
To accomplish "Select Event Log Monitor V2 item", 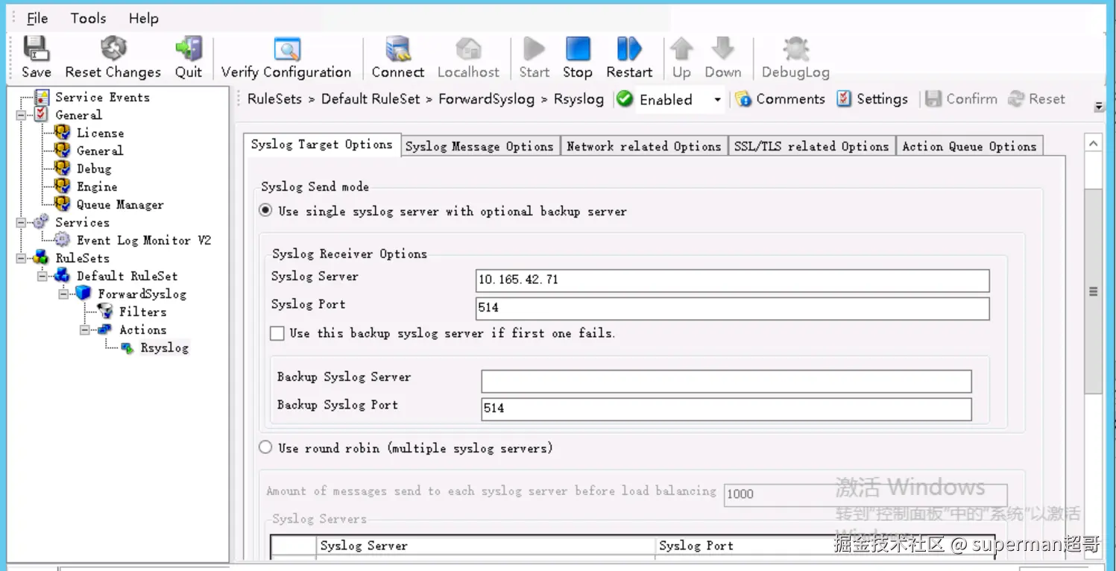I will click(x=144, y=240).
